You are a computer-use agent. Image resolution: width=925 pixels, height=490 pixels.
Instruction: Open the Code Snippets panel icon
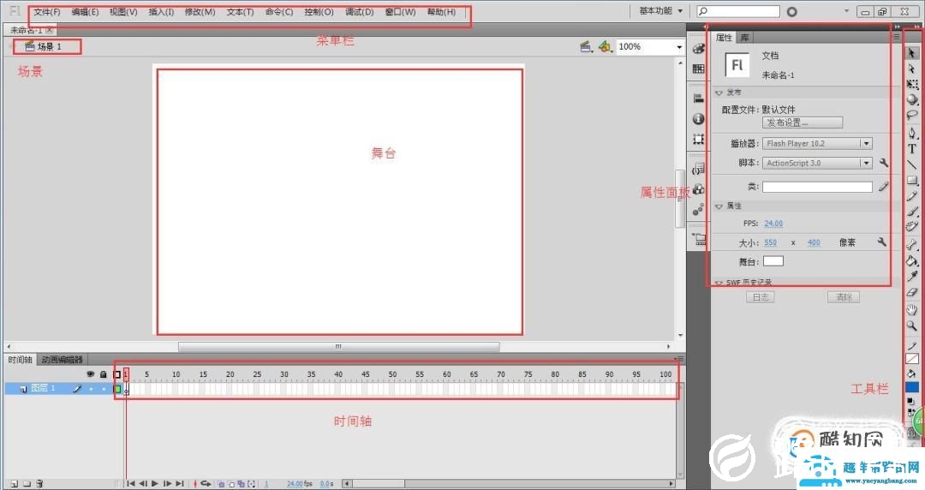(x=699, y=169)
